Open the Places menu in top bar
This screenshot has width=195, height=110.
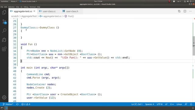point(14,1)
